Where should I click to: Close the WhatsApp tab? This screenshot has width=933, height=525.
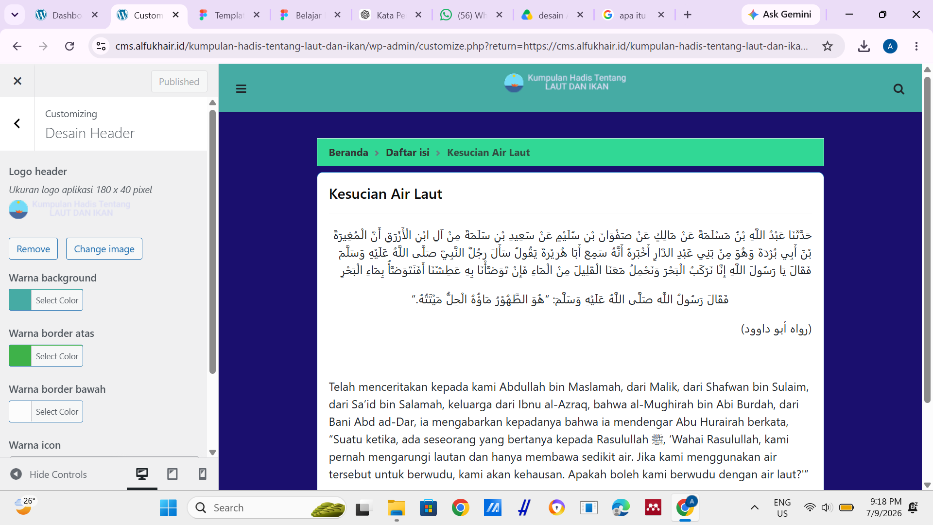[x=499, y=15]
